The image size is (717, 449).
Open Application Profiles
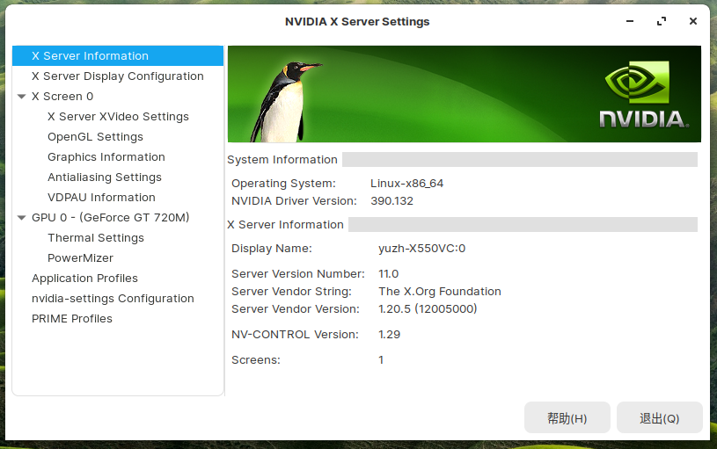tap(84, 279)
